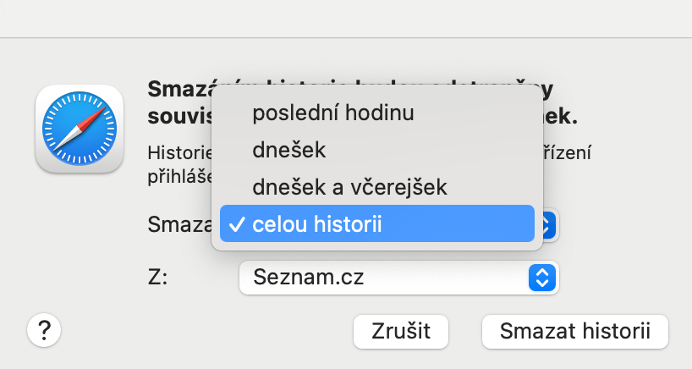Click the "Z:" label
The height and width of the screenshot is (369, 692).
(x=158, y=278)
